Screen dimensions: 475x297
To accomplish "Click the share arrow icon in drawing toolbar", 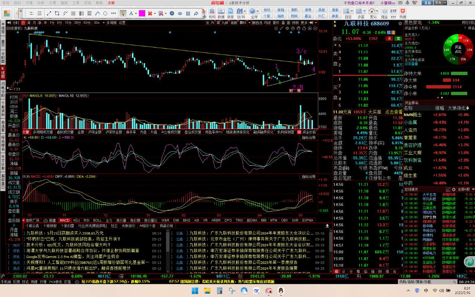I will 196,13.
